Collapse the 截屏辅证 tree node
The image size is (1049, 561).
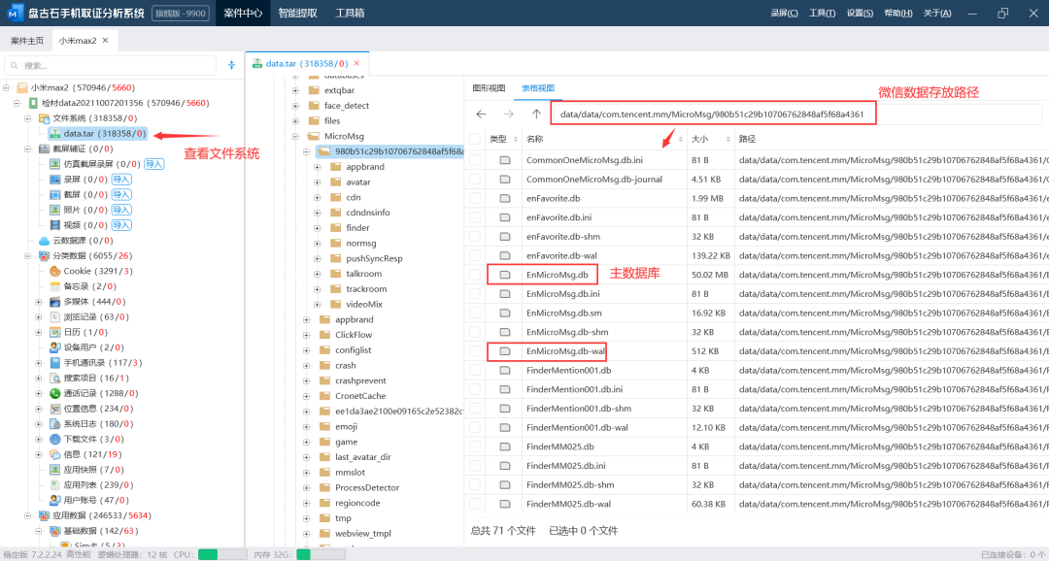tap(28, 149)
